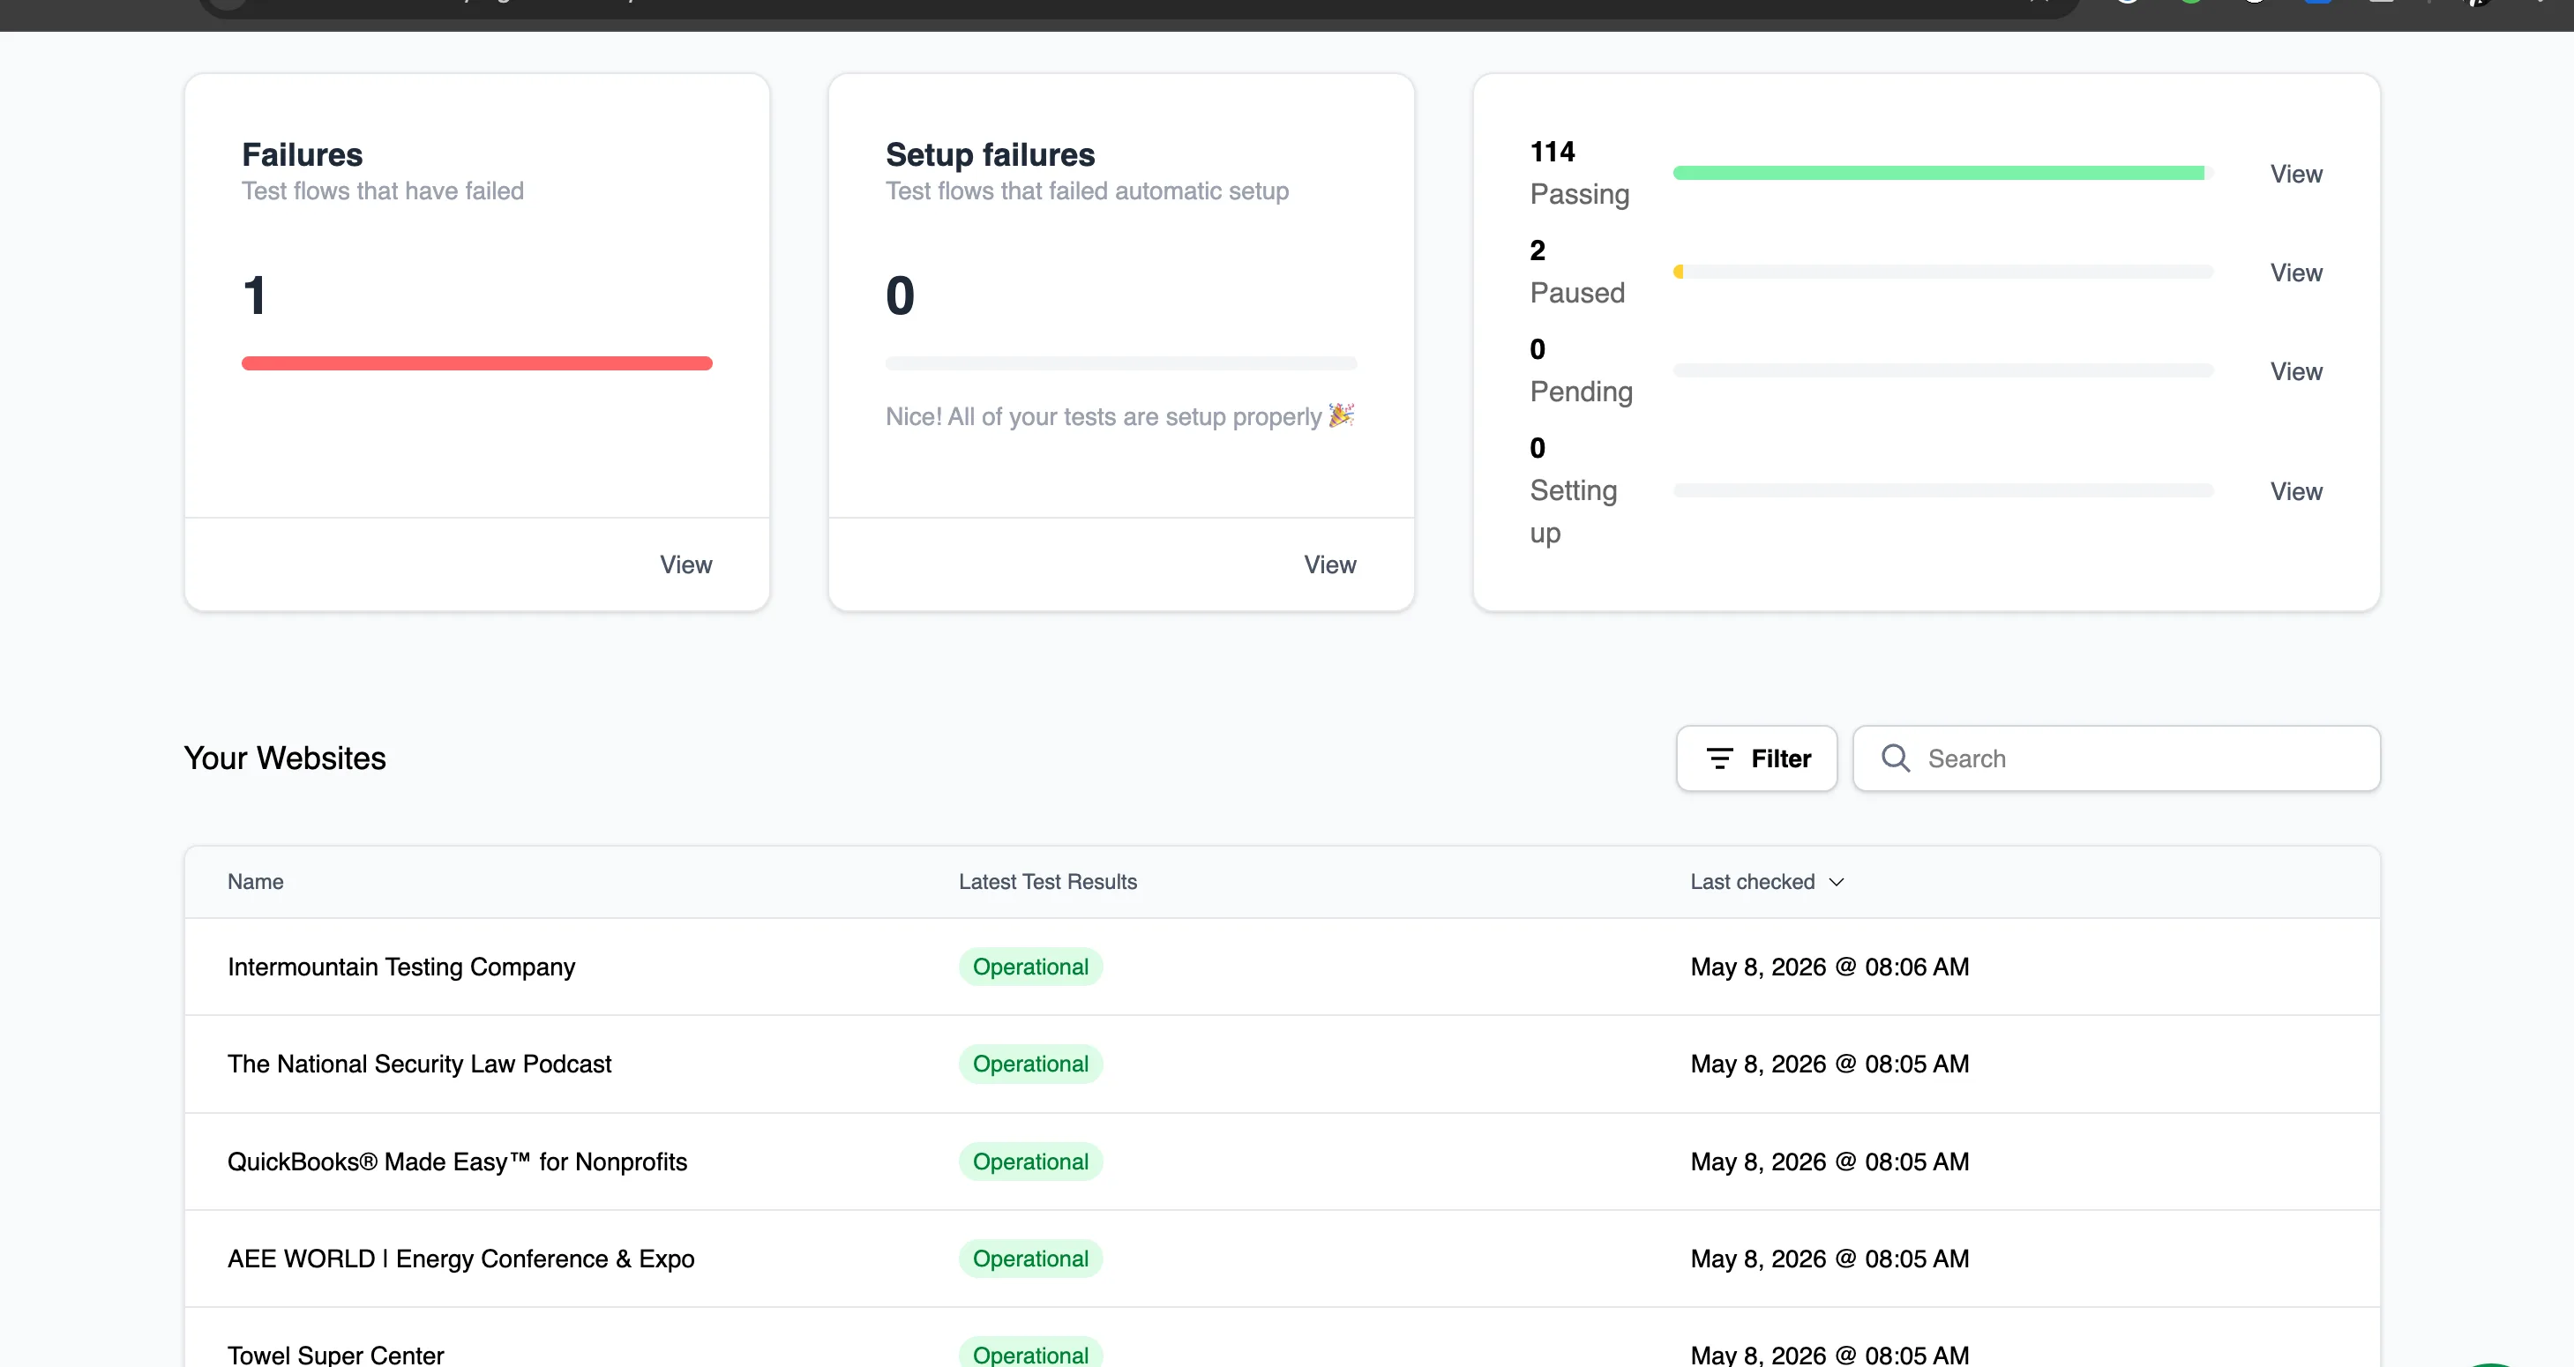Open the Intermountain Testing Company row

[1282, 967]
